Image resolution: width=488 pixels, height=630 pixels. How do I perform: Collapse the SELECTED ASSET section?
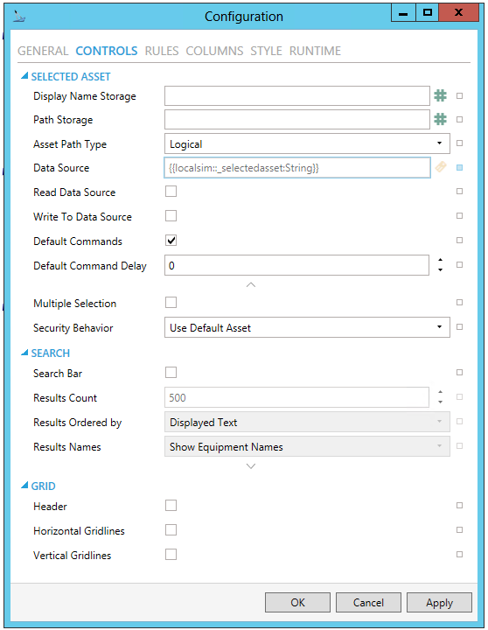[x=24, y=76]
